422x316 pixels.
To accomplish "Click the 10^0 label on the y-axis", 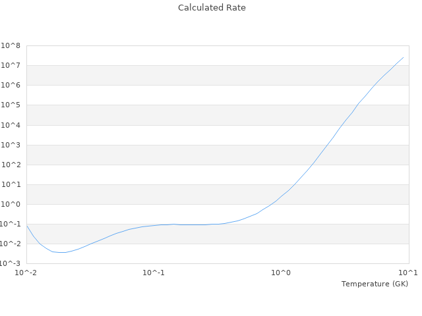I will [12, 204].
